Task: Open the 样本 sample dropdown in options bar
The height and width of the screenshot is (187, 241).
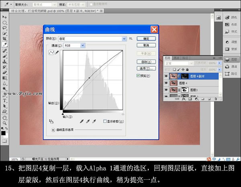Action: click(x=83, y=5)
